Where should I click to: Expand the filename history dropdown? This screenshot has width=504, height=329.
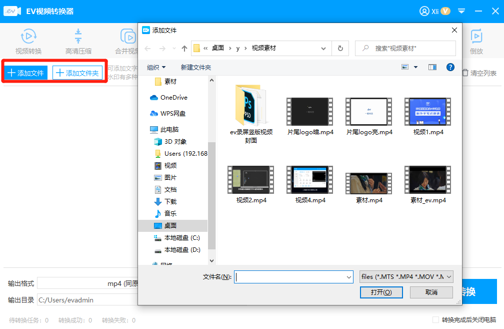click(x=349, y=277)
